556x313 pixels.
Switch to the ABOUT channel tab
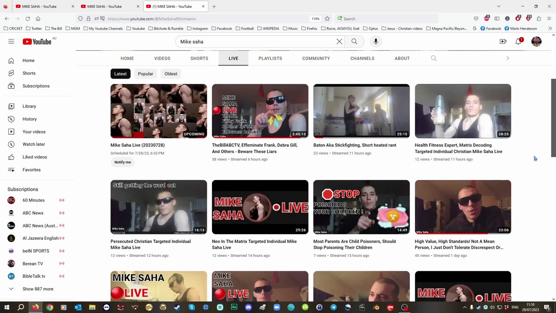click(402, 58)
